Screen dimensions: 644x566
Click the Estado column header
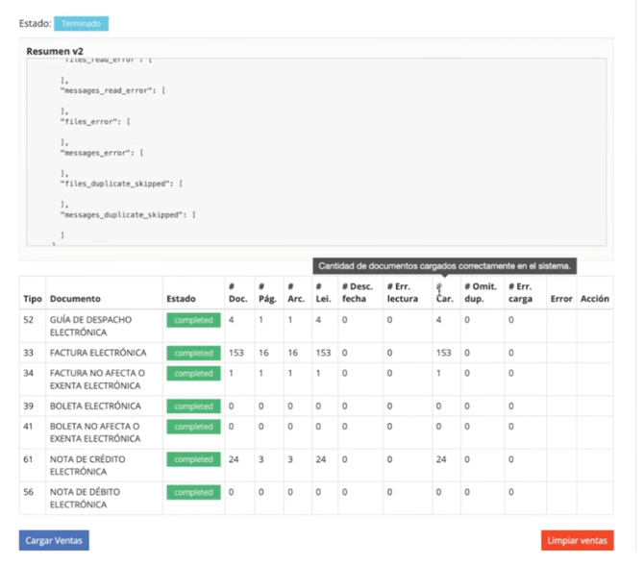(x=181, y=299)
